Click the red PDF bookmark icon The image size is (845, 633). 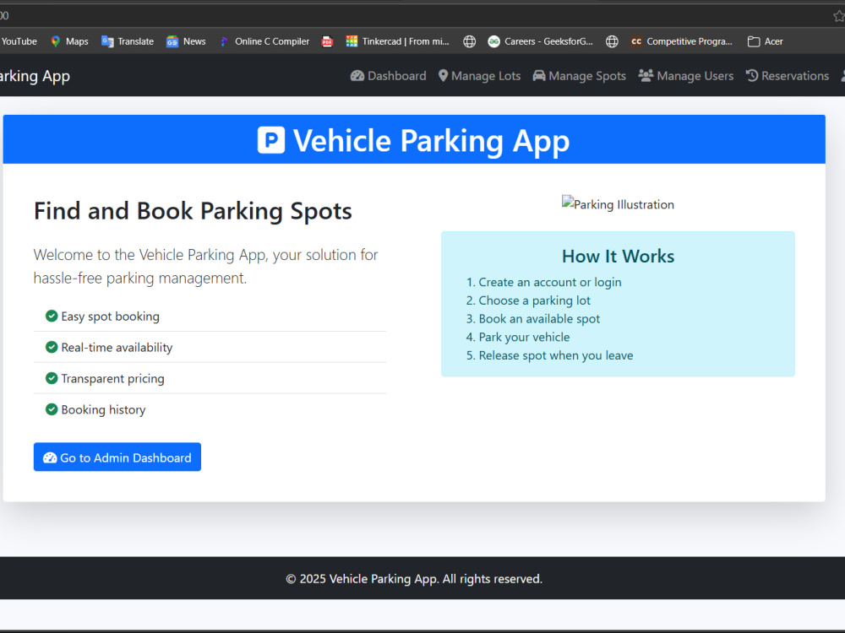point(327,41)
